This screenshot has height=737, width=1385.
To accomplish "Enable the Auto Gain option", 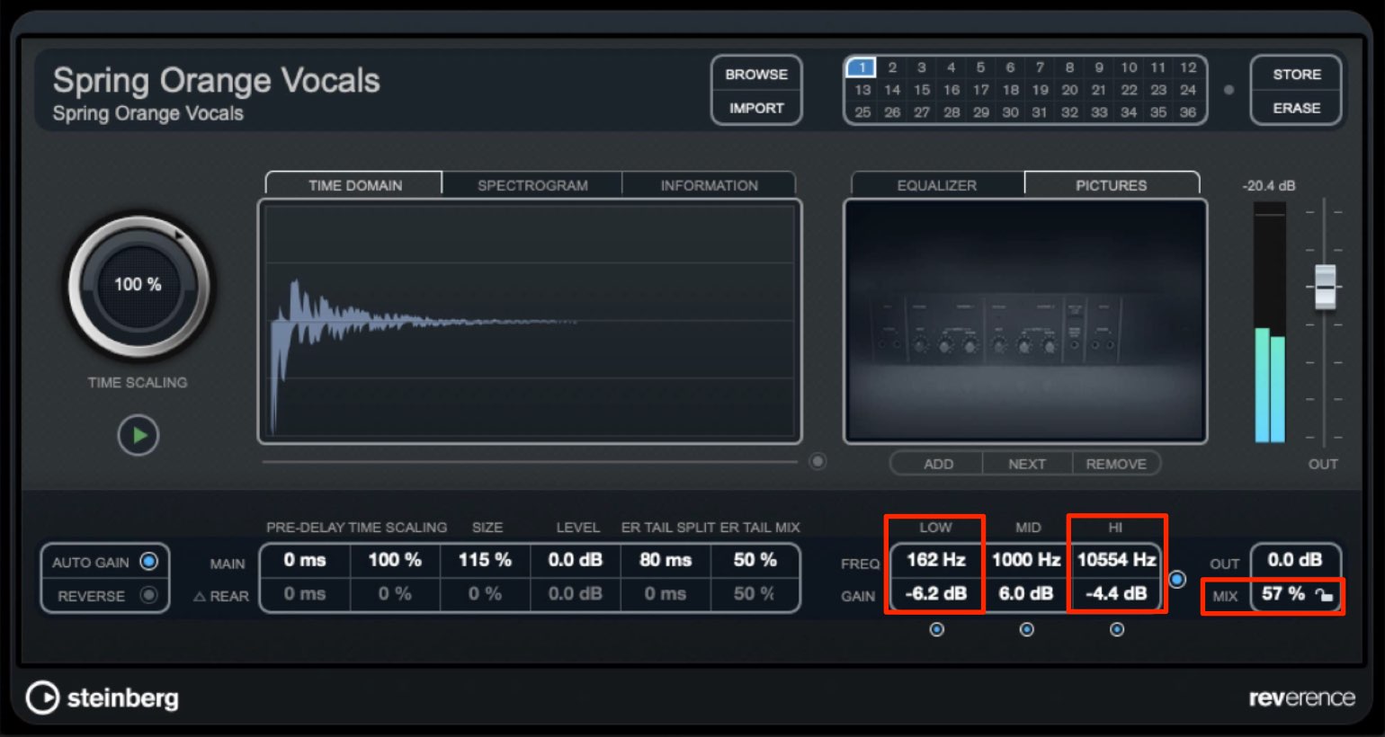I will [149, 562].
